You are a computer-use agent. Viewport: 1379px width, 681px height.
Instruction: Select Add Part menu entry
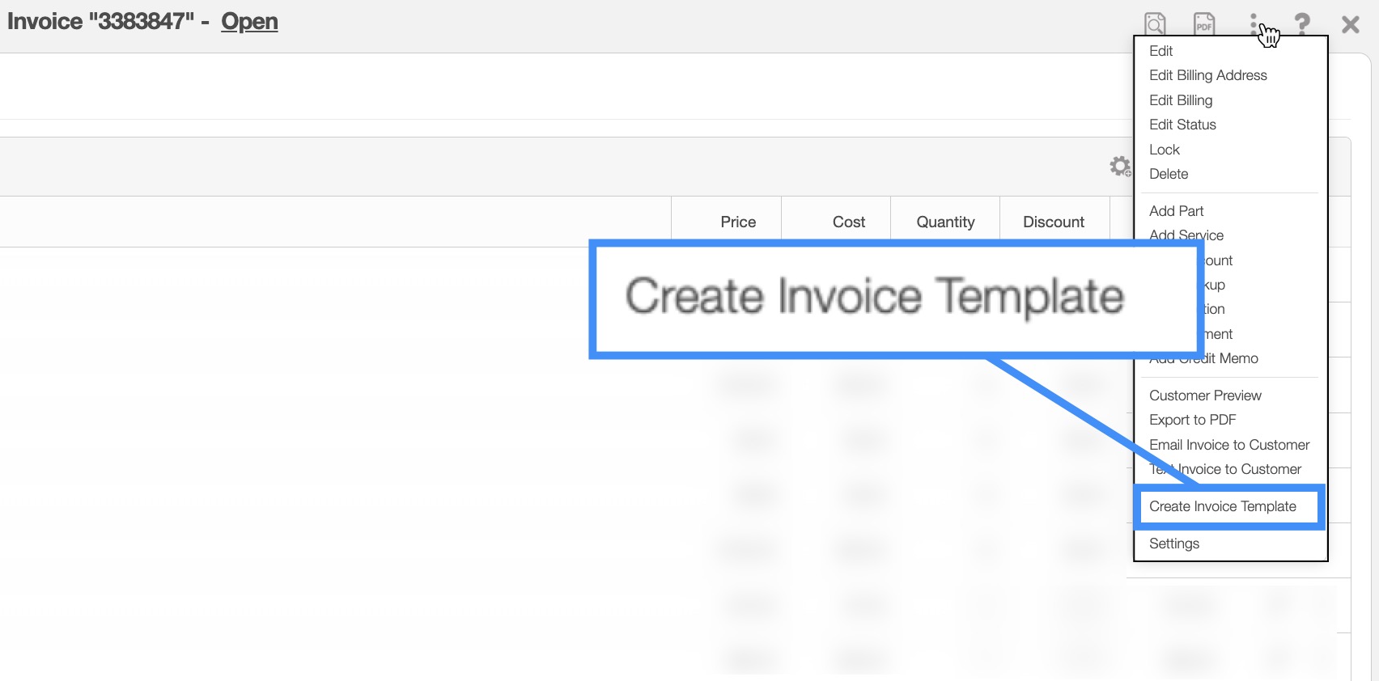click(x=1176, y=211)
